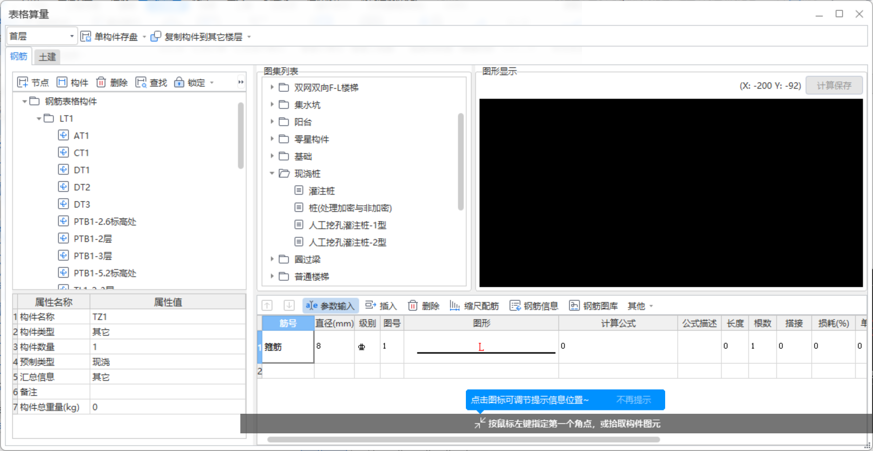Click the 参数输入 button

coord(330,305)
